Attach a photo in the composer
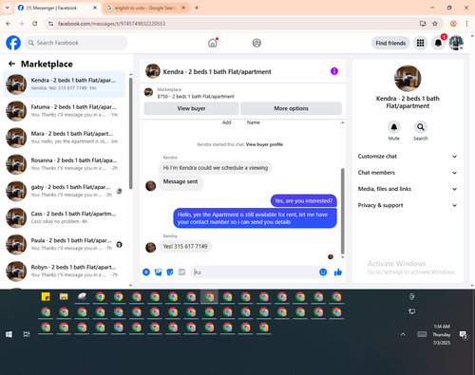 point(158,272)
